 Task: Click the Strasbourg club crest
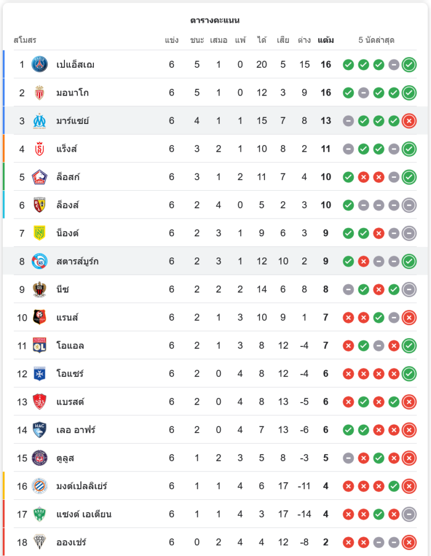[39, 261]
